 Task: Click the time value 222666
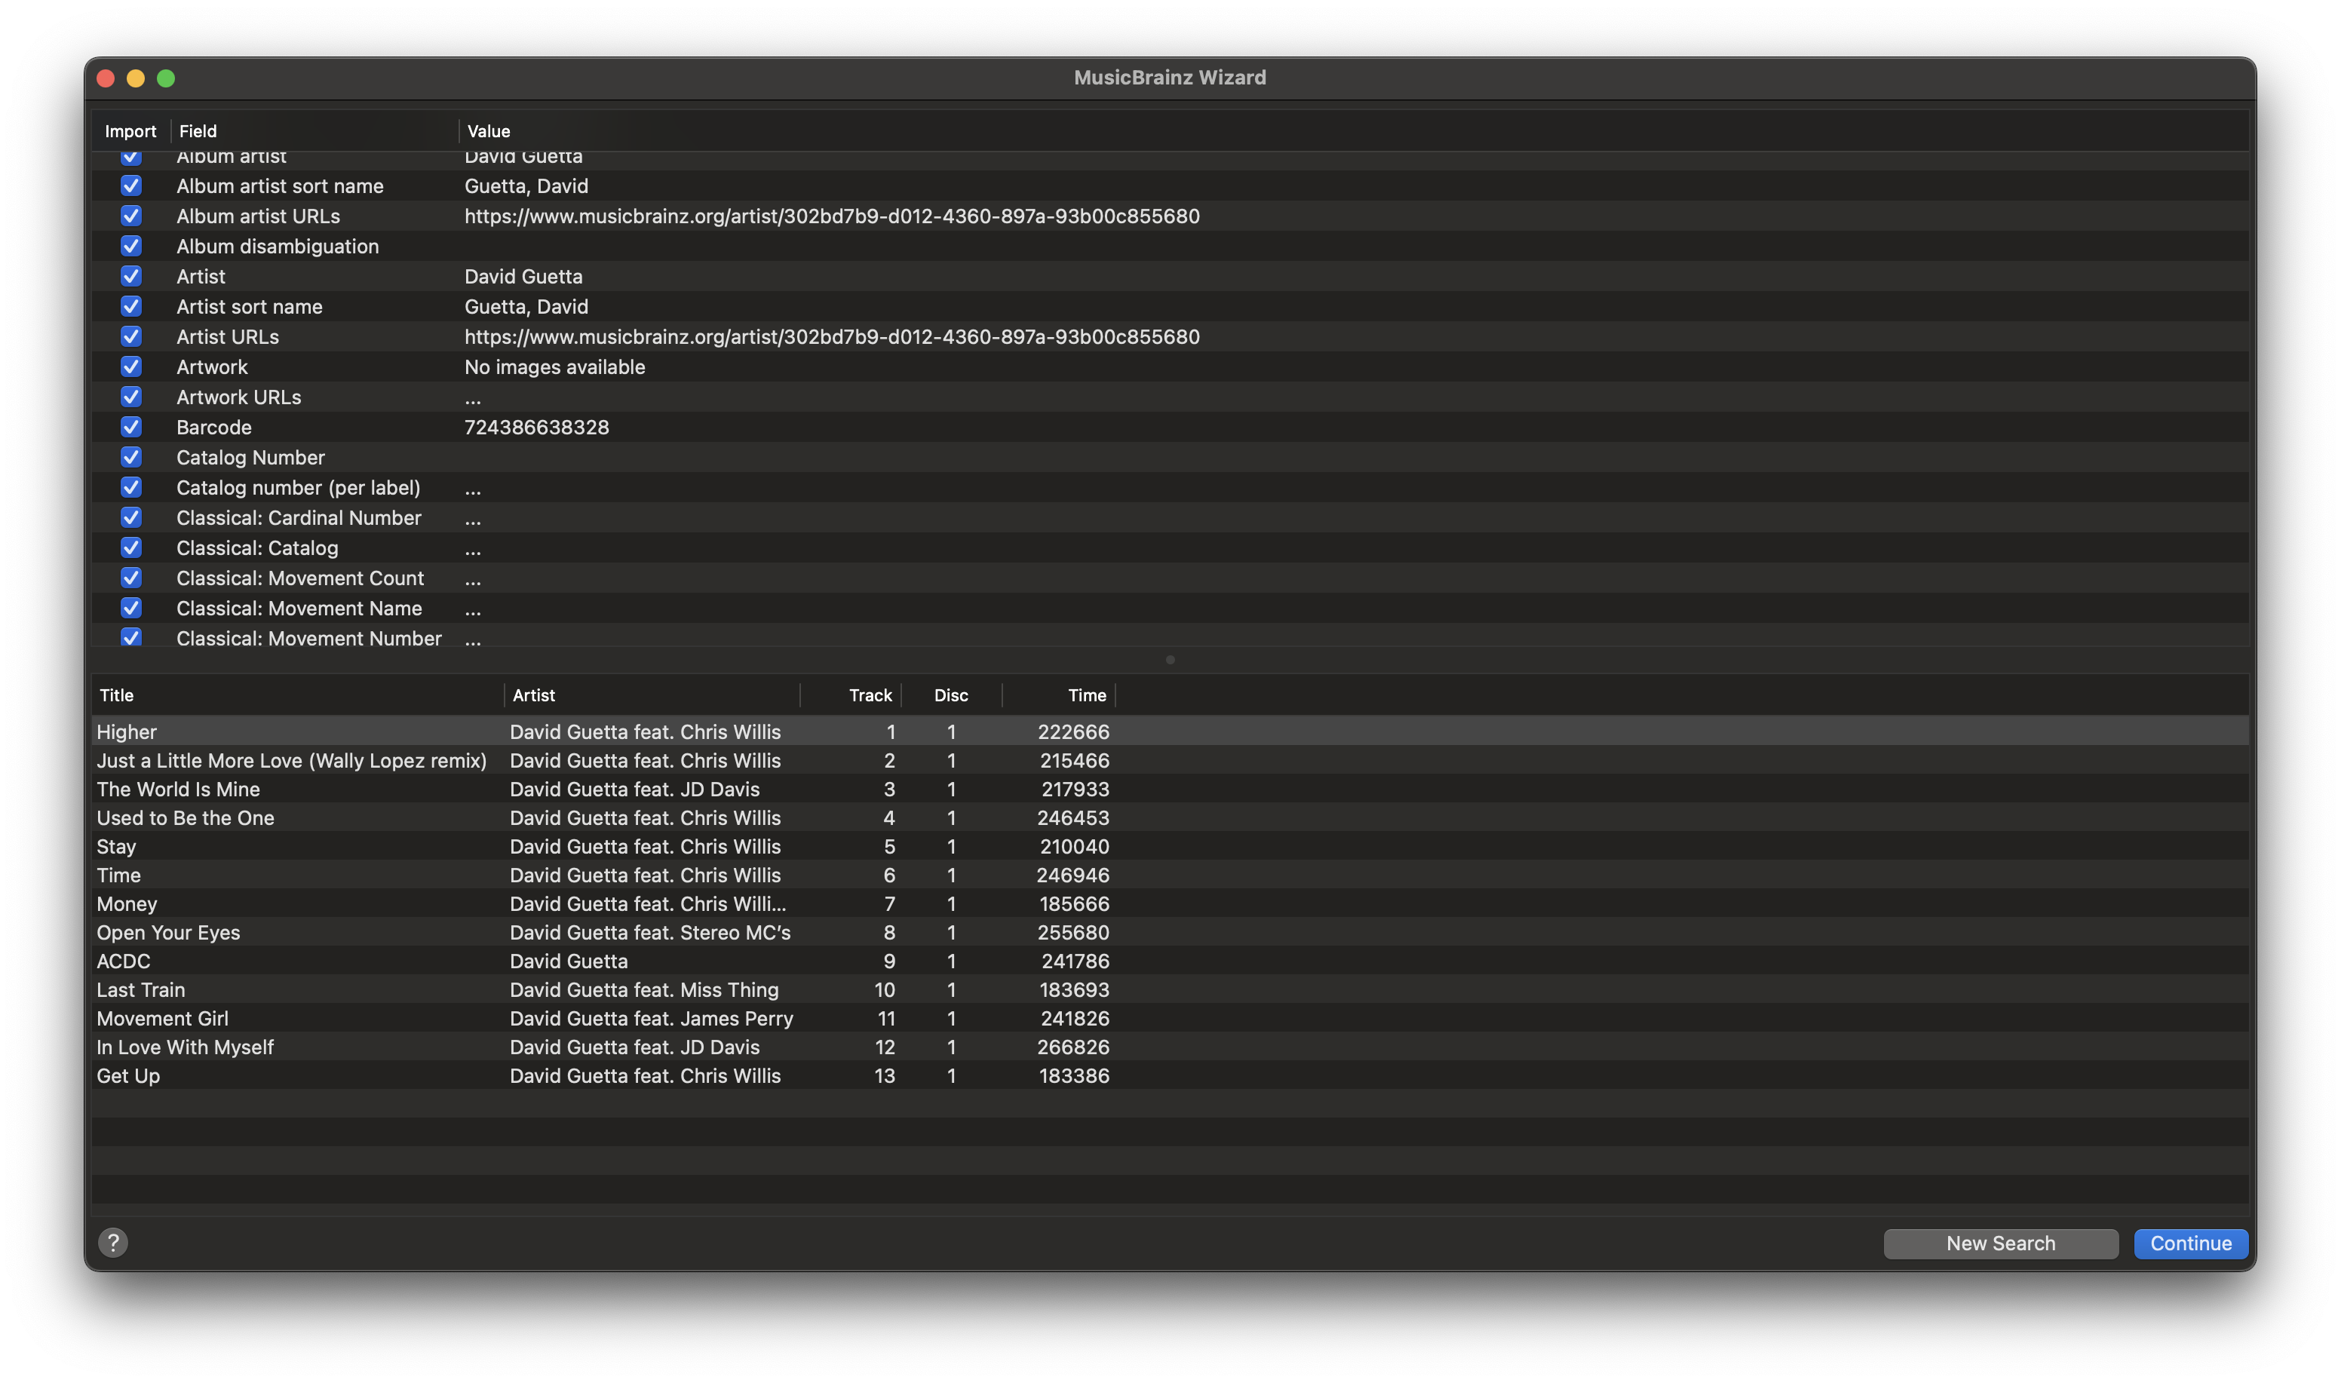1073,731
